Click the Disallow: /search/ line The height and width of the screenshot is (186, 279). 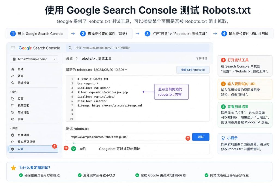pyautogui.click(x=92, y=101)
